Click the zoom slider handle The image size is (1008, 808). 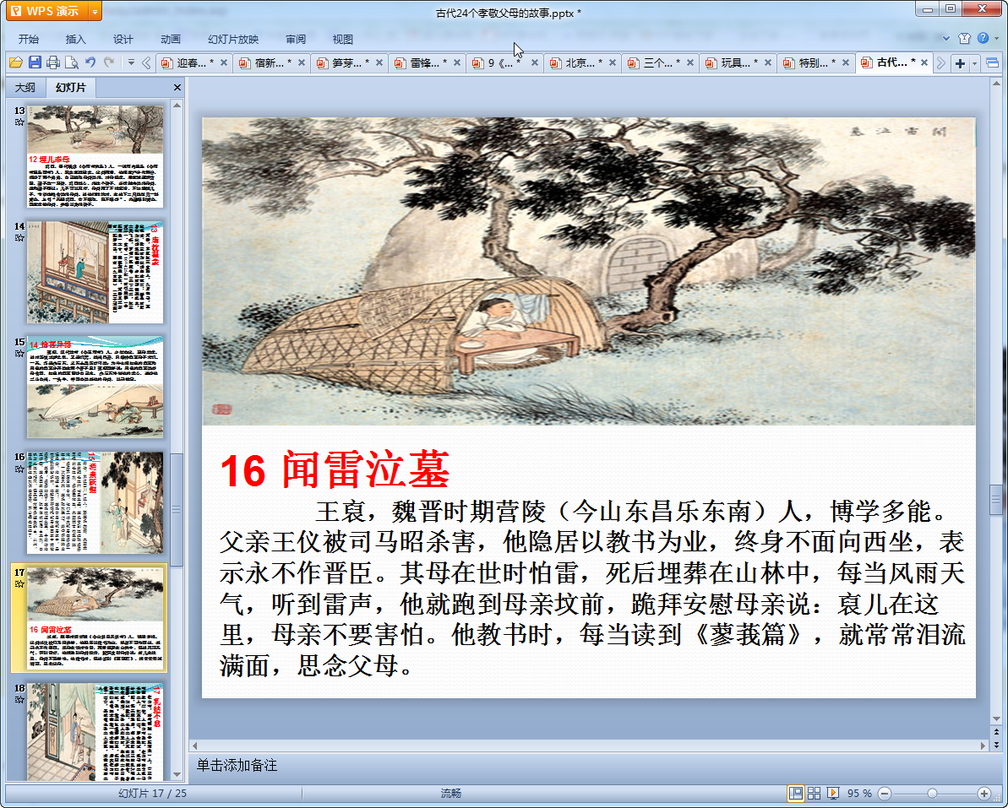(932, 794)
